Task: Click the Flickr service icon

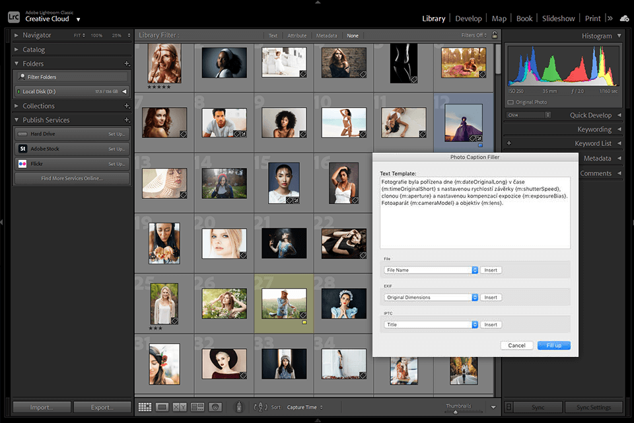Action: [x=22, y=163]
